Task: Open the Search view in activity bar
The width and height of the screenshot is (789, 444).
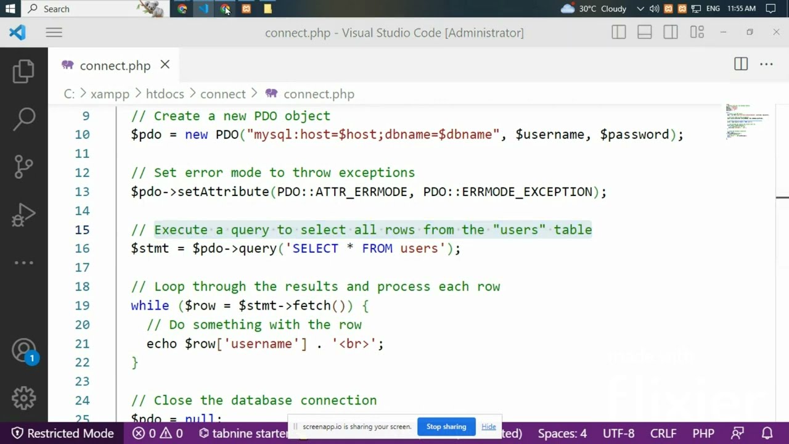Action: tap(23, 118)
